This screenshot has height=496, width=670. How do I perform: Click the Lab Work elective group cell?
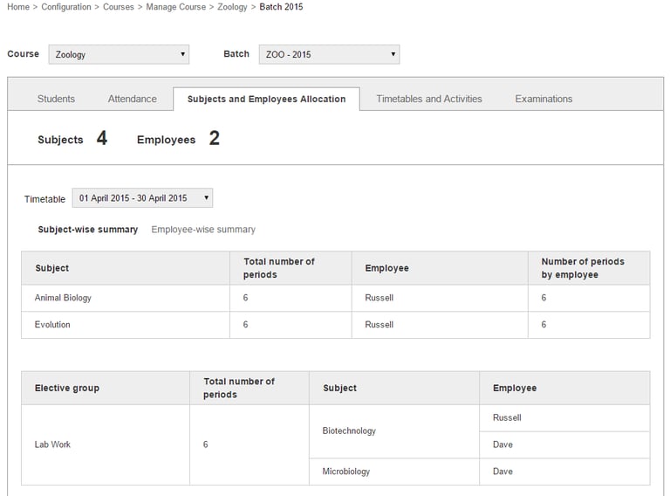point(52,444)
